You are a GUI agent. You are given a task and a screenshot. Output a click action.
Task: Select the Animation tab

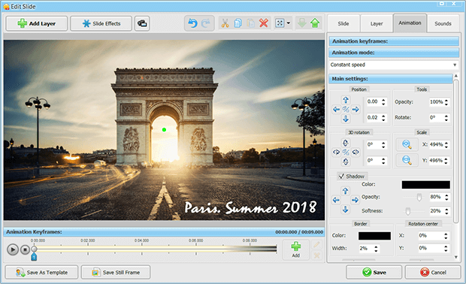pos(410,23)
